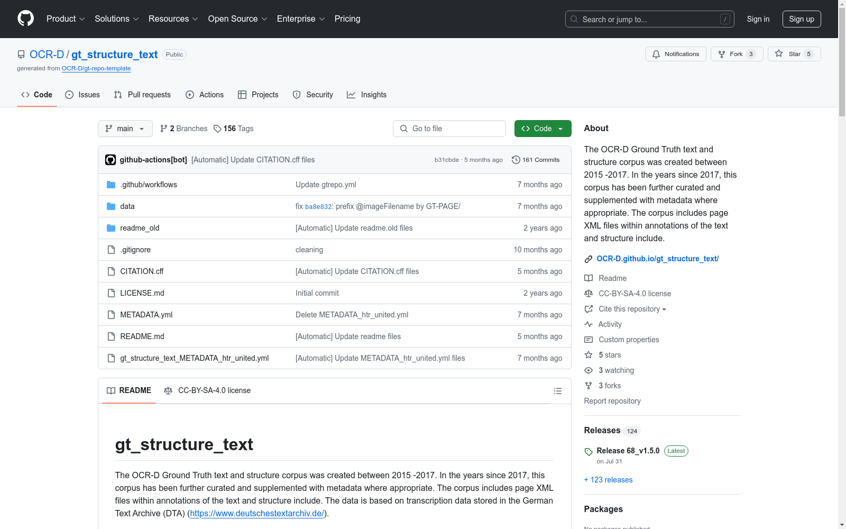This screenshot has height=529, width=846.
Task: View 3 forks in sidebar
Action: pyautogui.click(x=603, y=386)
